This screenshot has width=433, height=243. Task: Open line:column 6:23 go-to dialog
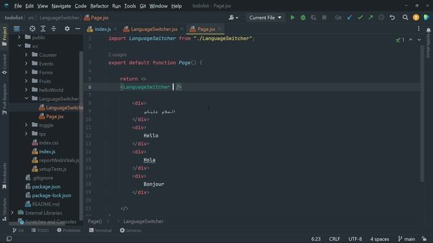point(316,239)
